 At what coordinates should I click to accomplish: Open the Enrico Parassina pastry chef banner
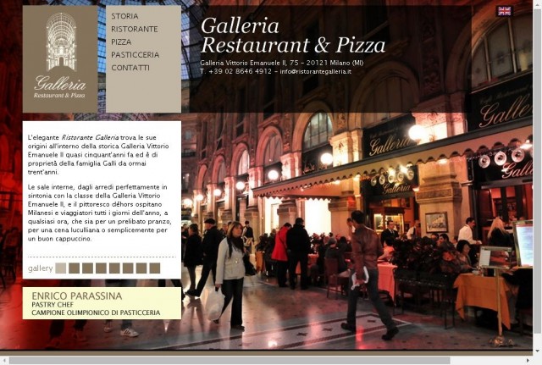click(x=102, y=303)
